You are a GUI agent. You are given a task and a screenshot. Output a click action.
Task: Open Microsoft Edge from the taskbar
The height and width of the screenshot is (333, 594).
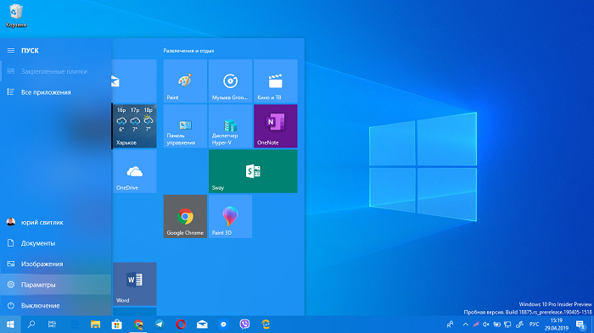coord(75,325)
